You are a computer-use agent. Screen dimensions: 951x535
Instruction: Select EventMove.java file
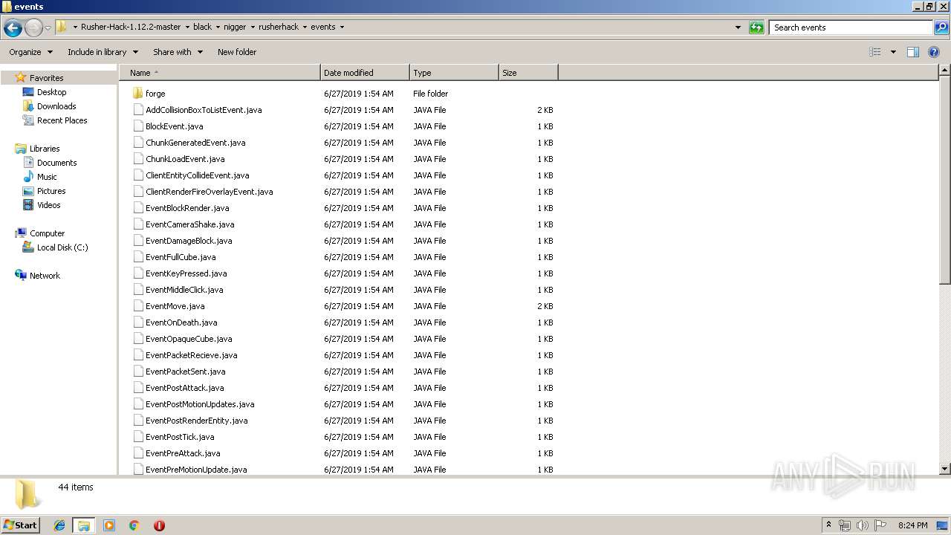coord(175,306)
